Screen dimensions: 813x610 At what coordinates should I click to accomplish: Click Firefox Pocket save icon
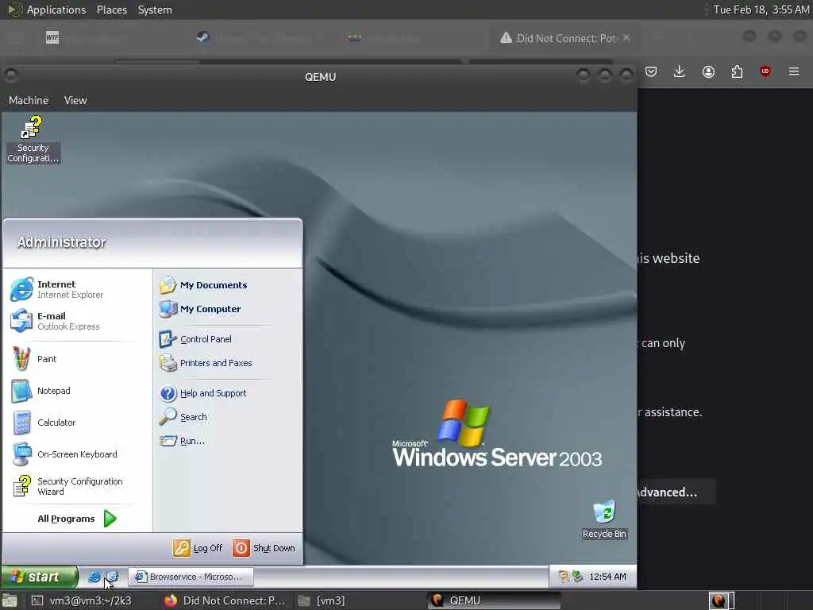651,71
